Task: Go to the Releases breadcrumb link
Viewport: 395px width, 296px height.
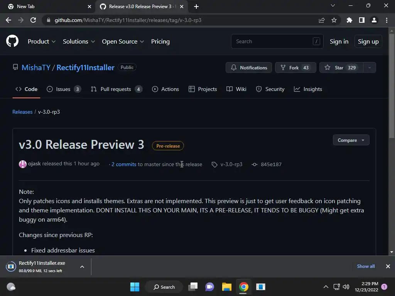Action: 22,112
